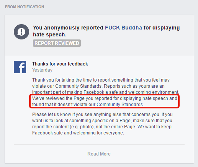Click the 'hate speech.' headline text
Viewport: 198px width, 167px height.
(x=50, y=34)
